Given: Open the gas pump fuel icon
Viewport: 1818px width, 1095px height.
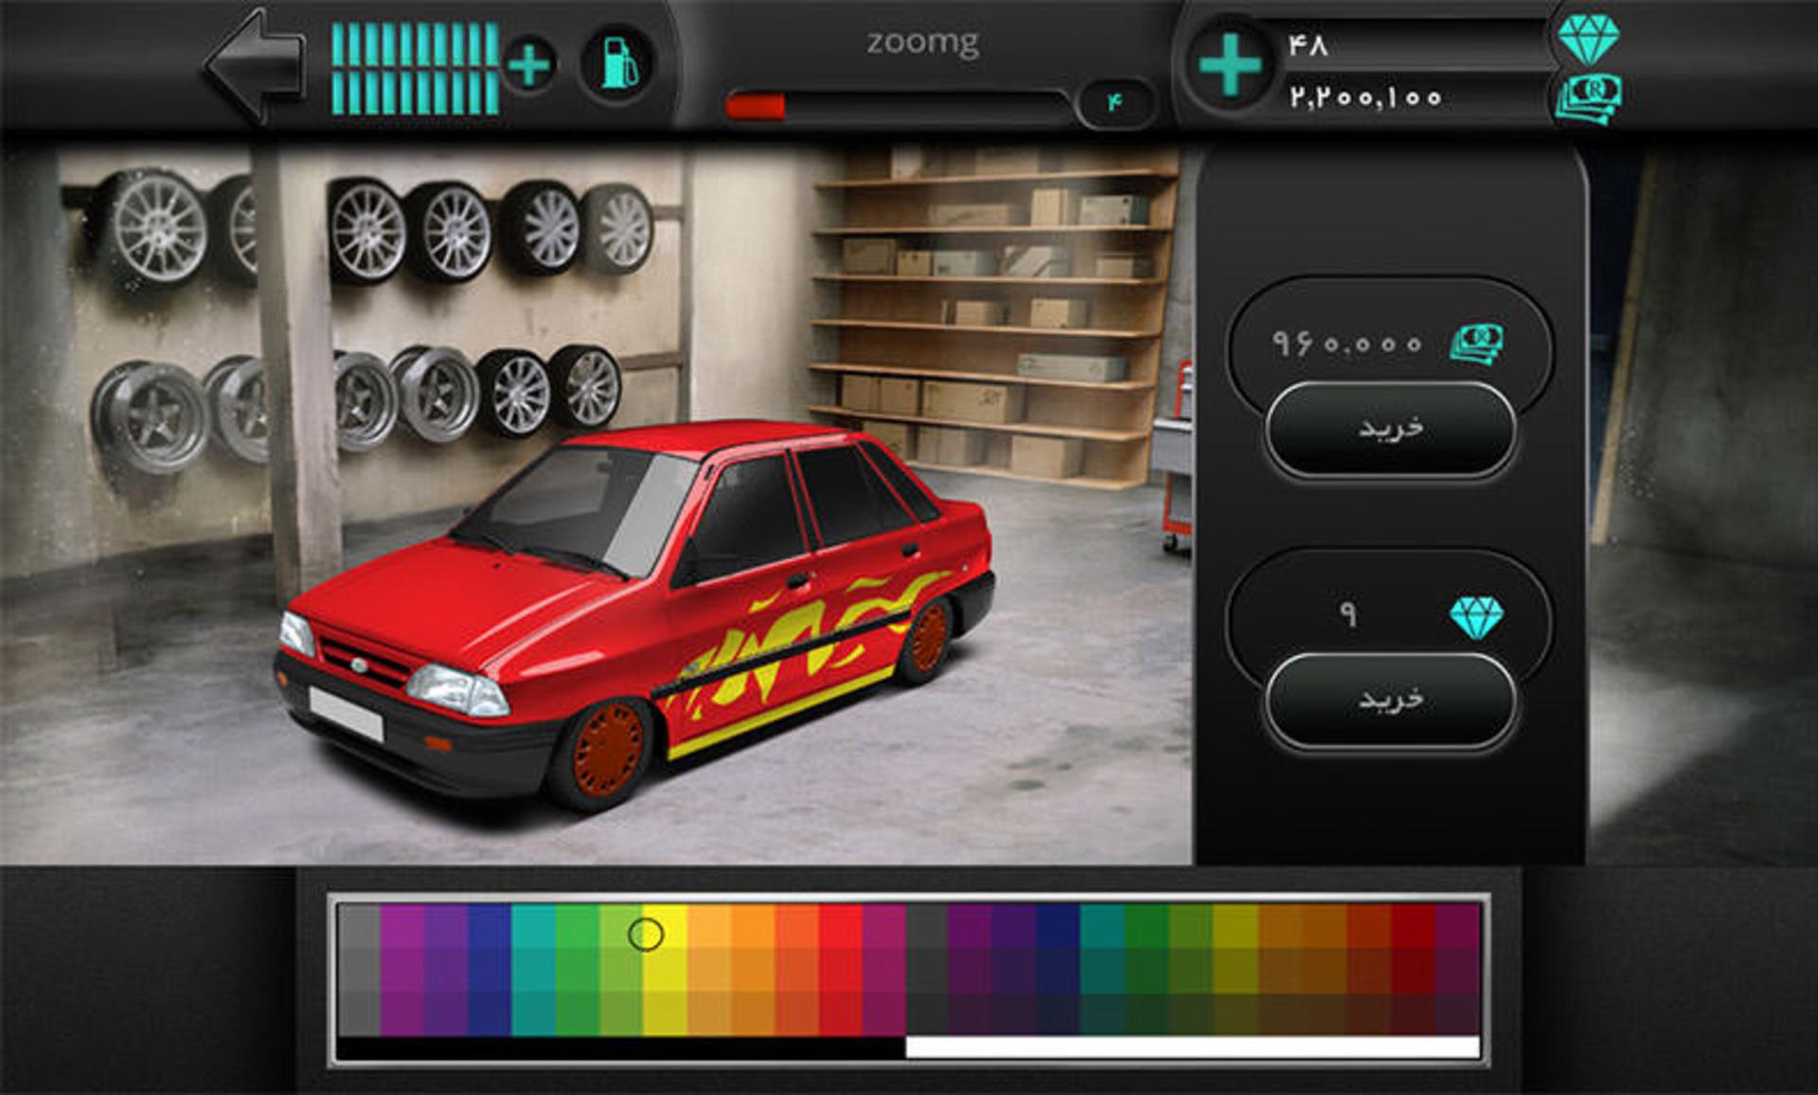Looking at the screenshot, I should [x=619, y=63].
